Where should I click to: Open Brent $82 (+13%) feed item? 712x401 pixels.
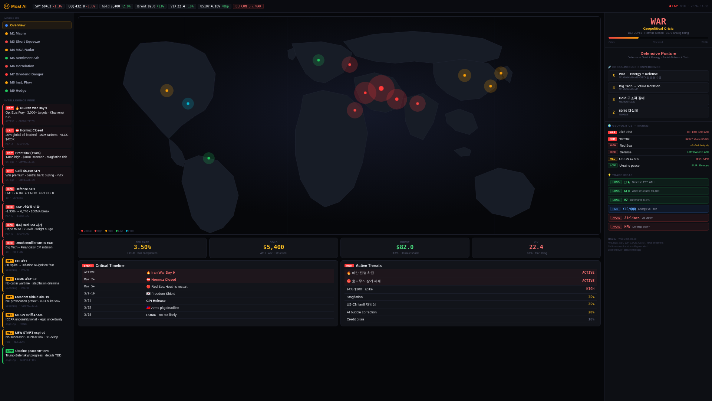[x=37, y=157]
